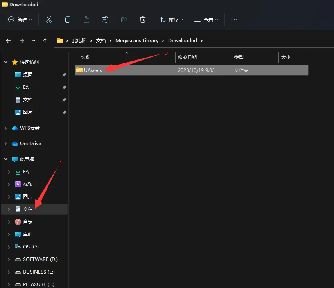Select PLEASURE (F:) drive

[39, 284]
